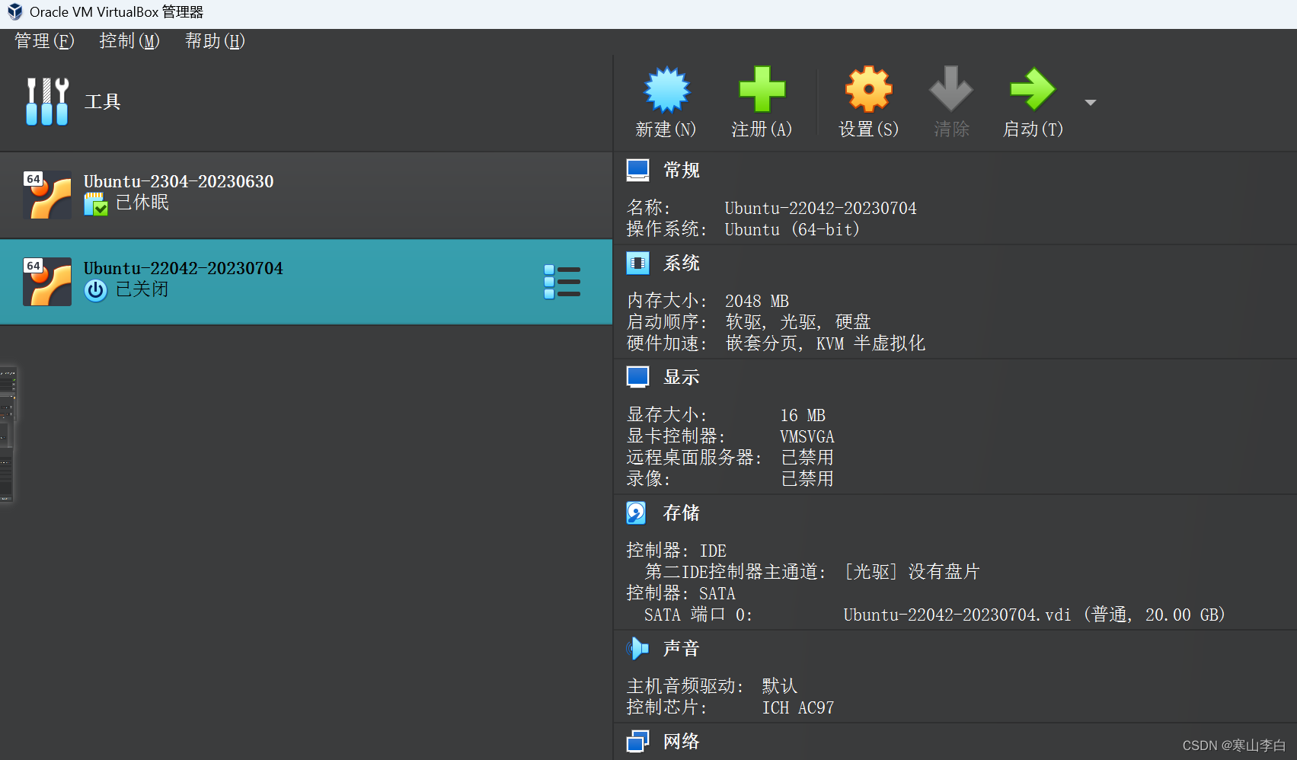Click the remote desktop 已禁用 value

click(x=807, y=458)
